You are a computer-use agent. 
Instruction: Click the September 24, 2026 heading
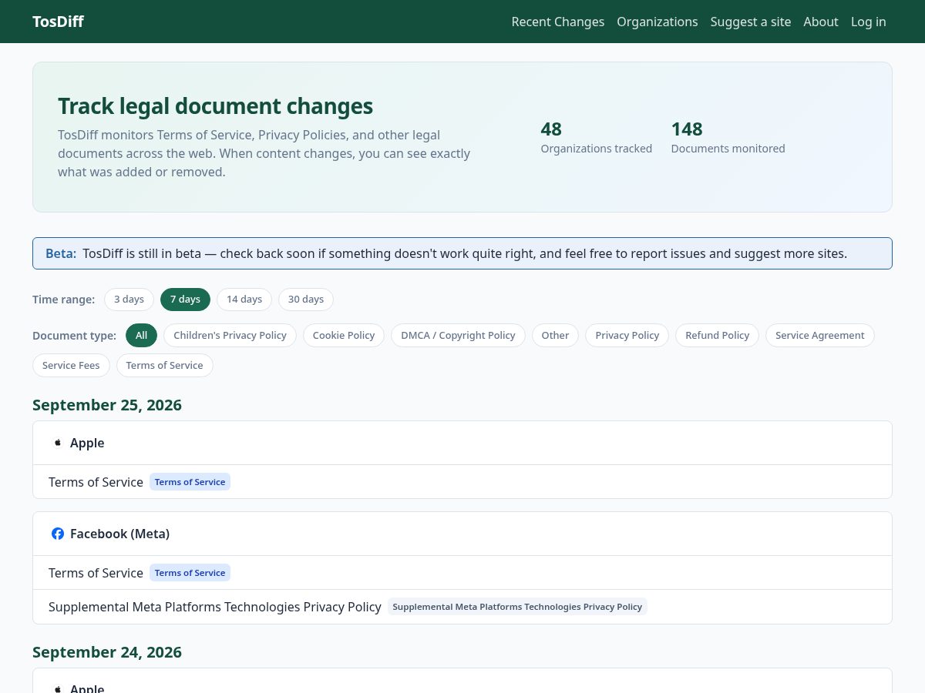[107, 652]
